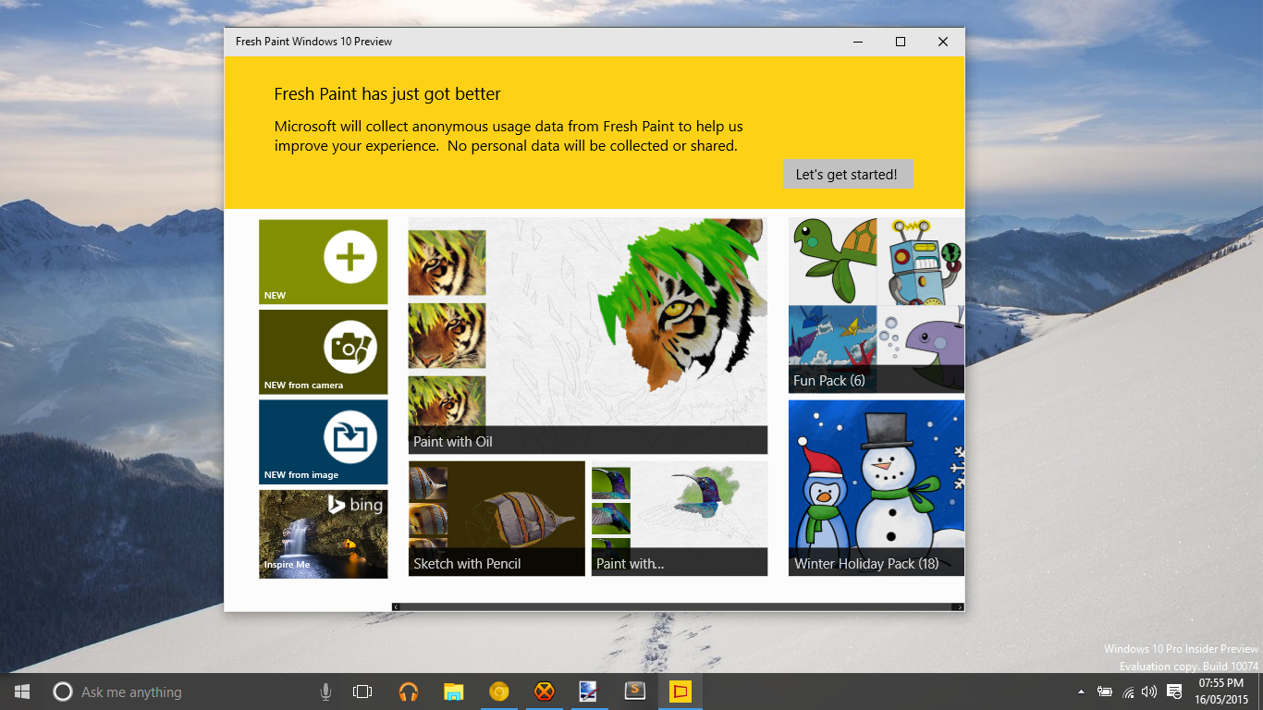Click the Fresh Paint has just got better heading
The width and height of the screenshot is (1263, 710).
(x=387, y=94)
